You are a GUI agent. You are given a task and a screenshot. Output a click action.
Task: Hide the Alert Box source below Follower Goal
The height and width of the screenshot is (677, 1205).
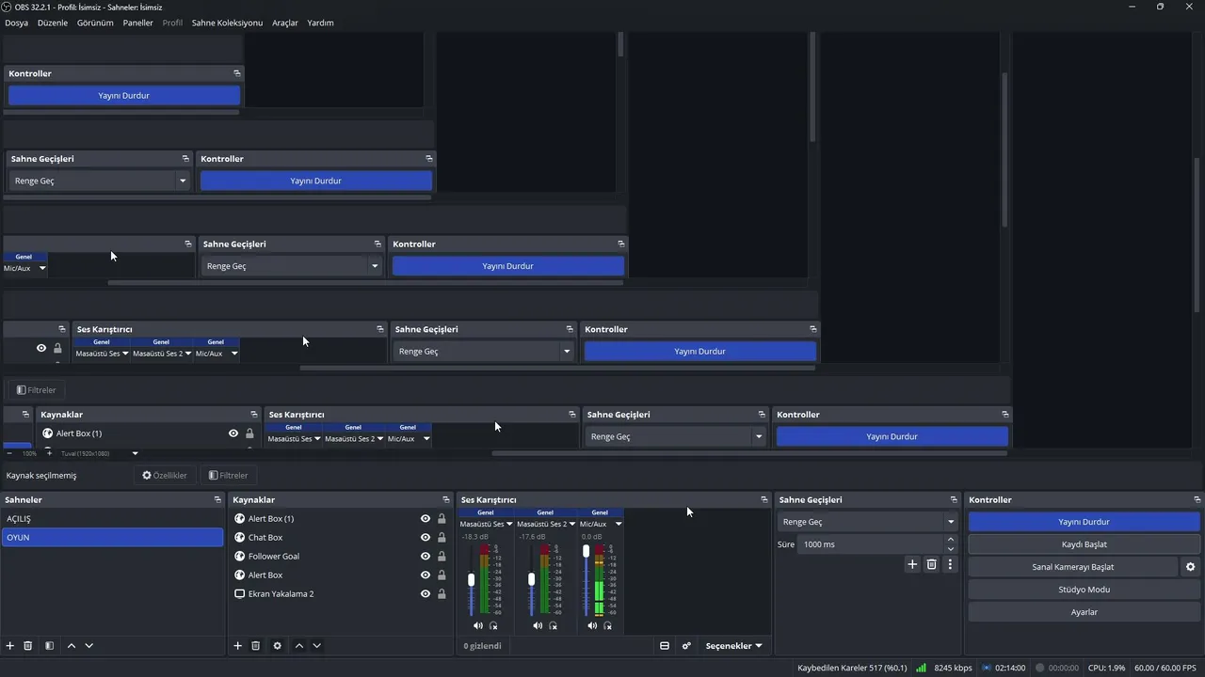(x=426, y=575)
